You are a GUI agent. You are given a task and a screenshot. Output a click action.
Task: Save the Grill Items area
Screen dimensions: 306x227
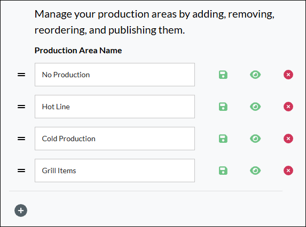click(x=223, y=171)
